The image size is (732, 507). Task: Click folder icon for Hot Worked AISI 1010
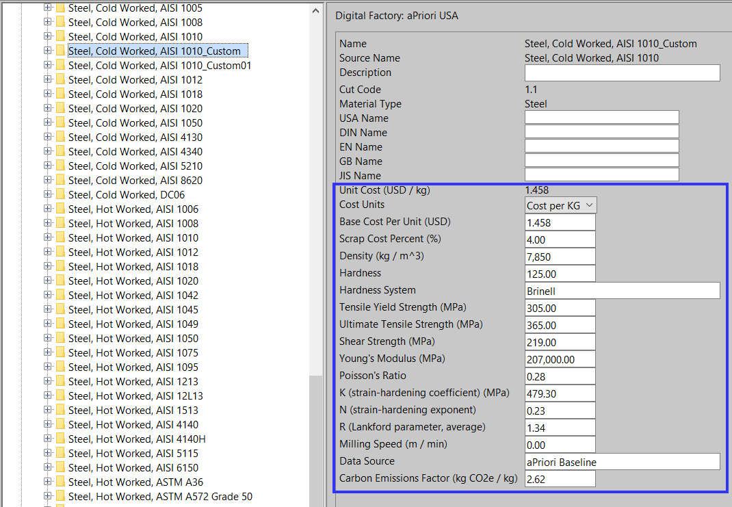point(60,237)
